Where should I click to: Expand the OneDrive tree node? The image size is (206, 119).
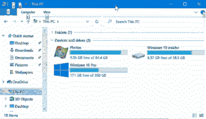point(3,82)
